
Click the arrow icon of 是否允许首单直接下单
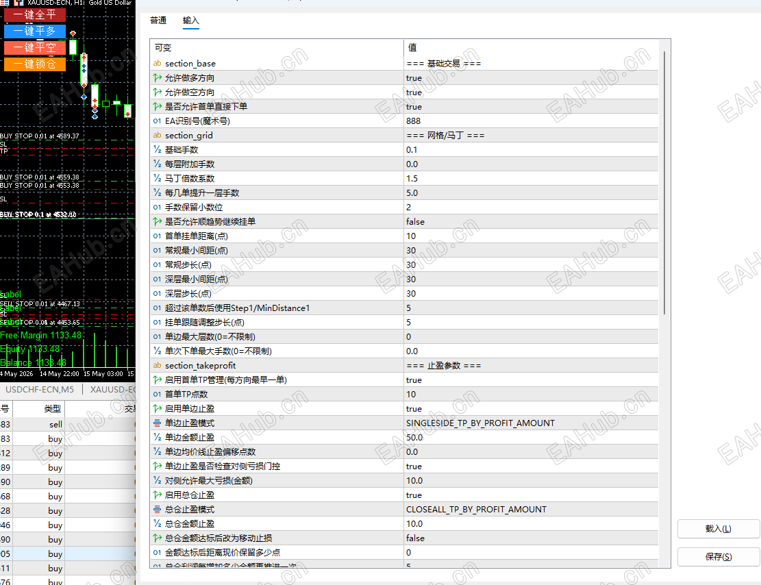pos(158,106)
